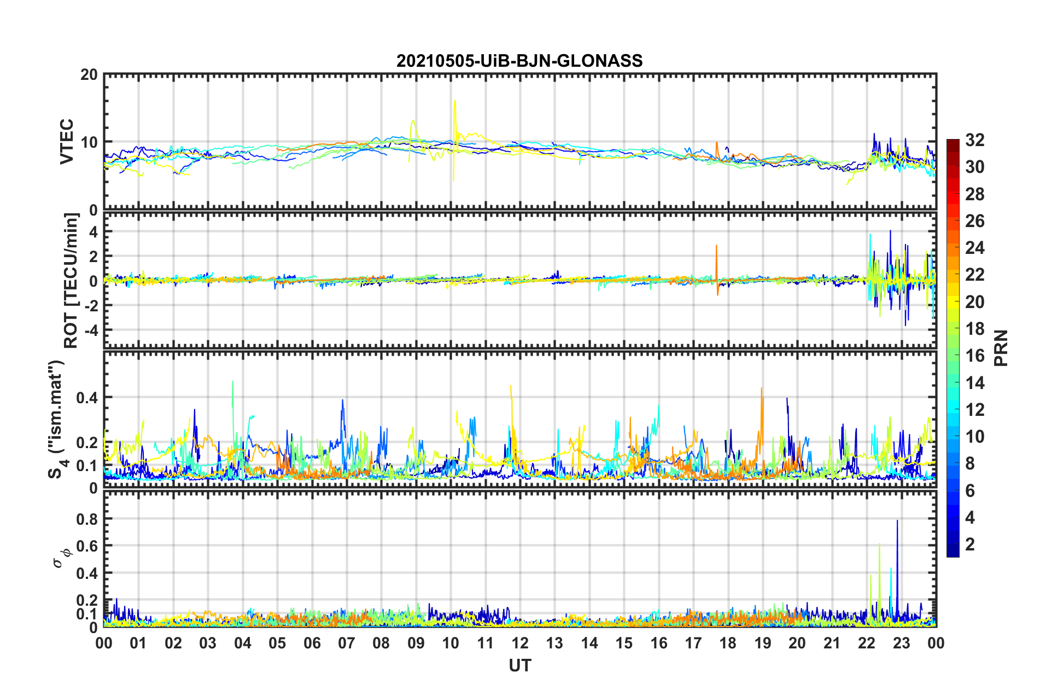Screen dimensions: 1040x696
Task: Click inside the VTEC plot area
Action: coord(520,141)
